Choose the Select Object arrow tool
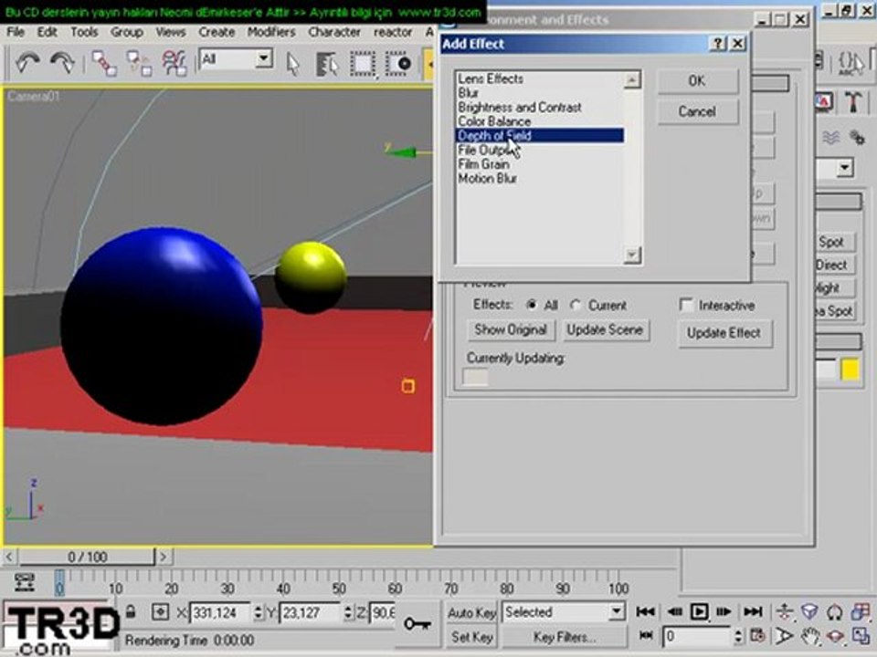This screenshot has height=657, width=877. coord(293,64)
